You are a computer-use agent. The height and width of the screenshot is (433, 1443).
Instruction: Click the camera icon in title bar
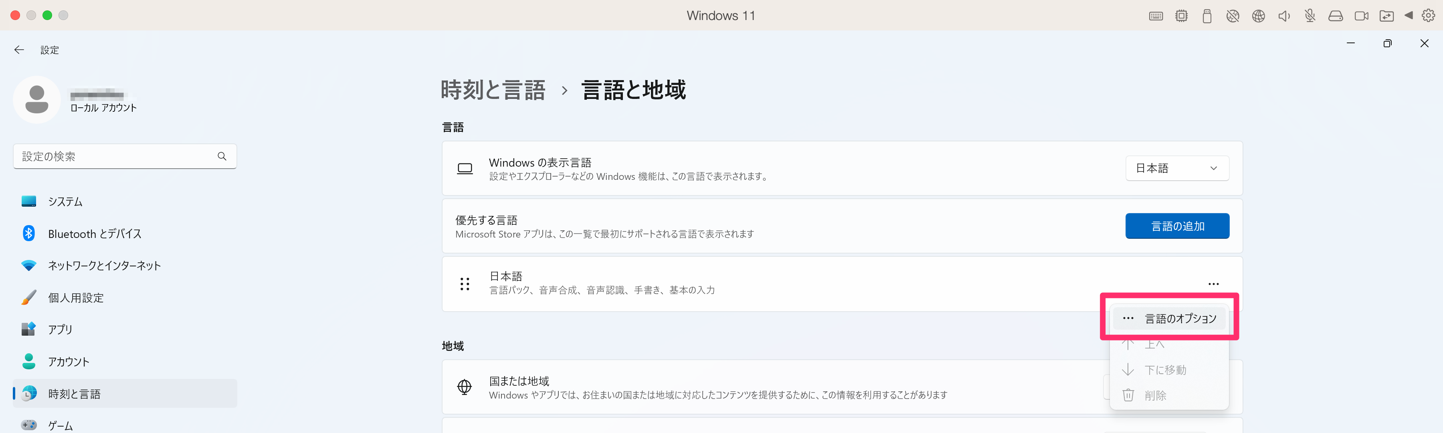pos(1361,16)
